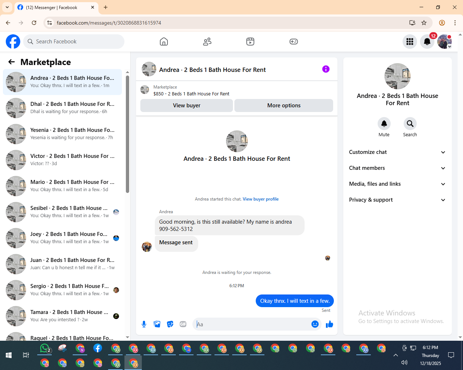
Task: Click the install app icon in address bar
Action: pyautogui.click(x=412, y=23)
